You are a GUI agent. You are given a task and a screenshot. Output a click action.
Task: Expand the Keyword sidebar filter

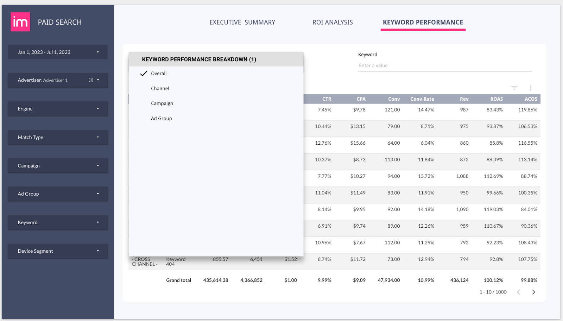point(58,222)
